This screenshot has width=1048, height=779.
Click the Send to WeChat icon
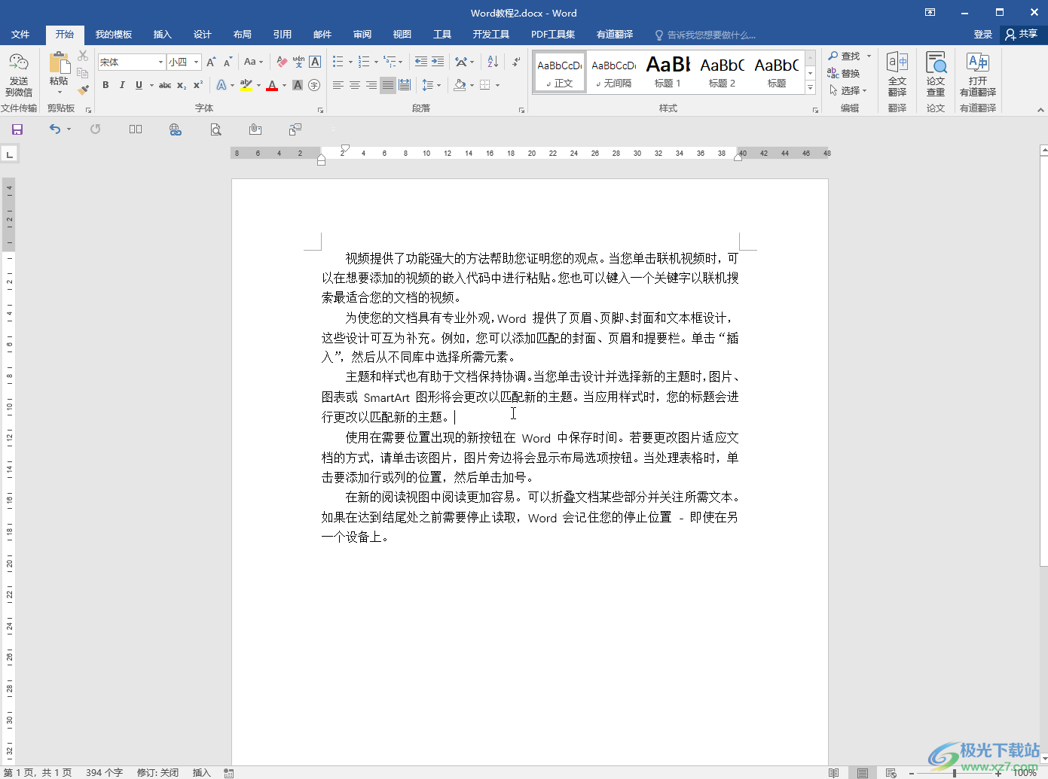(19, 74)
